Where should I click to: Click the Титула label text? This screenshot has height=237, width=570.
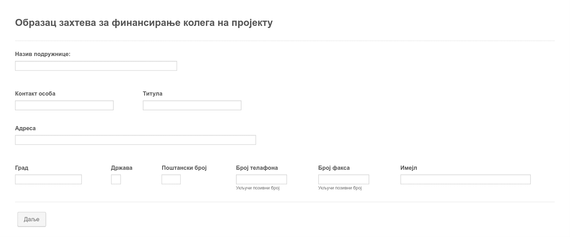[153, 94]
